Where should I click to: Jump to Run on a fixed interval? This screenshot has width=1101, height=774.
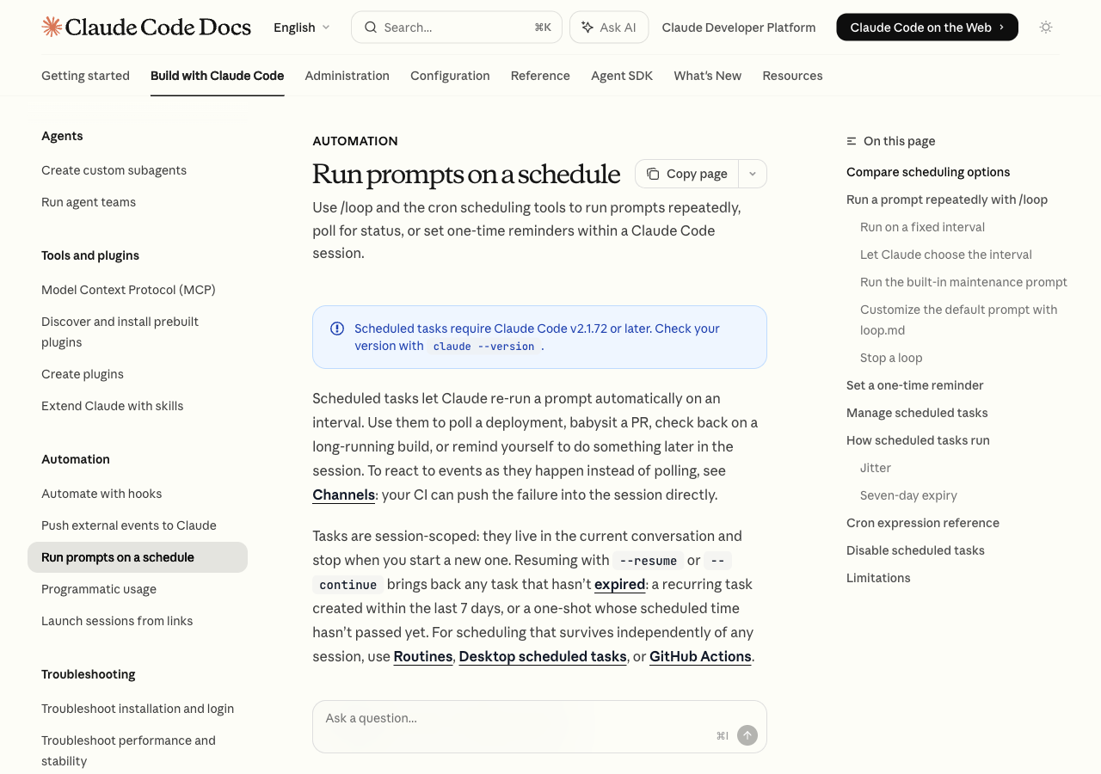(x=922, y=227)
